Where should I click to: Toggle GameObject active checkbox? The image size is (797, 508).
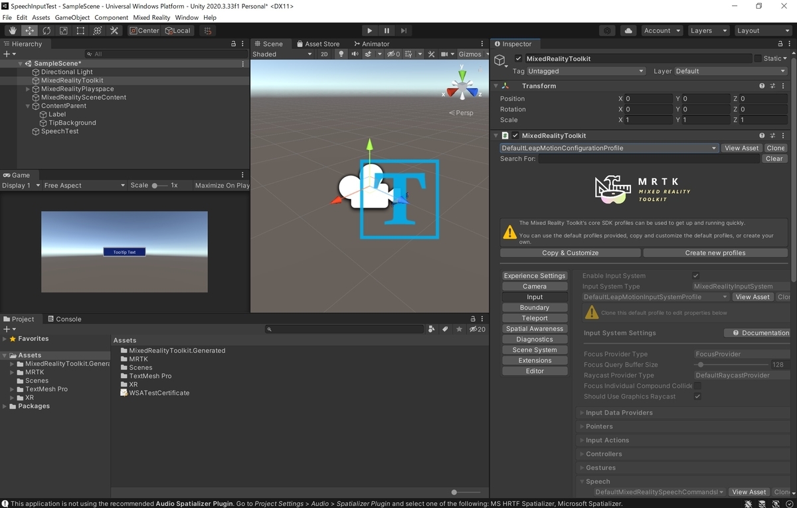click(x=519, y=58)
